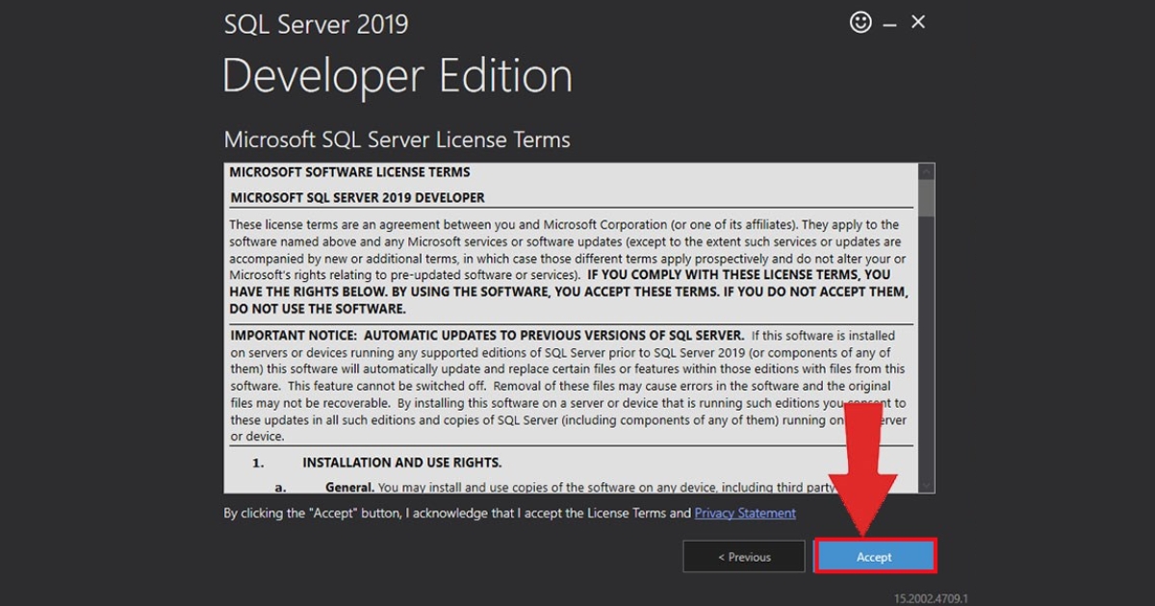Close the SQL Server 2019 installer
This screenshot has width=1155, height=606.
pos(917,21)
